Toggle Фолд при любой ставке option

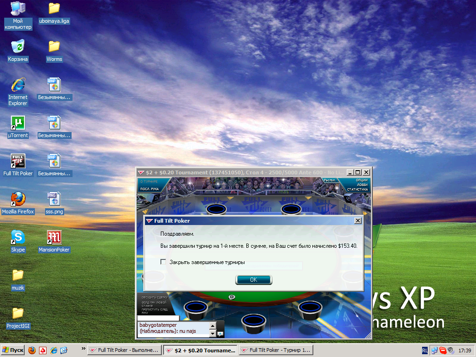coord(154,304)
